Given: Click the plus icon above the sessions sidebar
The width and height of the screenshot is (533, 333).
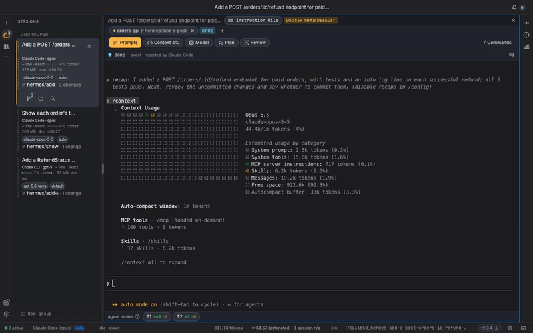Looking at the screenshot, I should (7, 23).
